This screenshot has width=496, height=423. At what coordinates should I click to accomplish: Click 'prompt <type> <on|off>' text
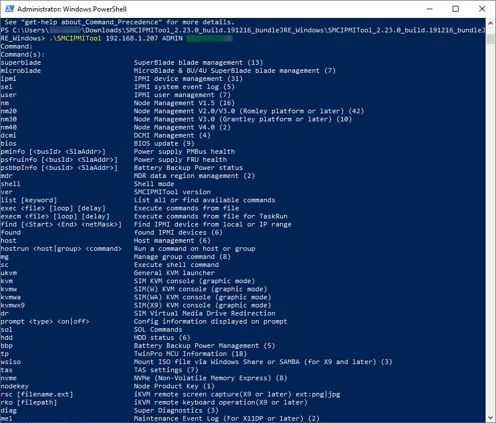45,321
